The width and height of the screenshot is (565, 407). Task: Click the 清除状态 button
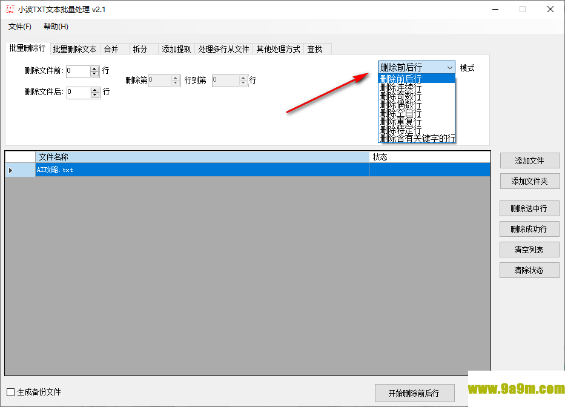pyautogui.click(x=529, y=270)
